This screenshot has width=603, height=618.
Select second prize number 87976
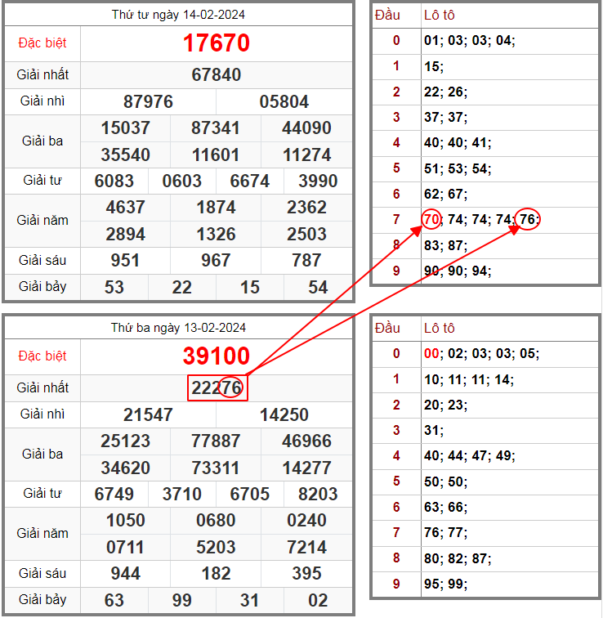[148, 102]
